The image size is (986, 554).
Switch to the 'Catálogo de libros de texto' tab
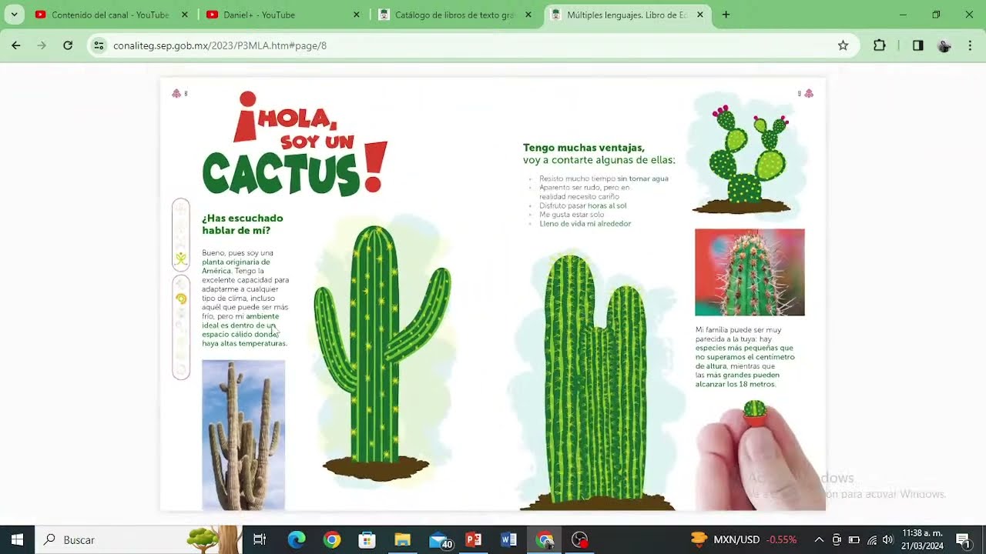[x=454, y=15]
